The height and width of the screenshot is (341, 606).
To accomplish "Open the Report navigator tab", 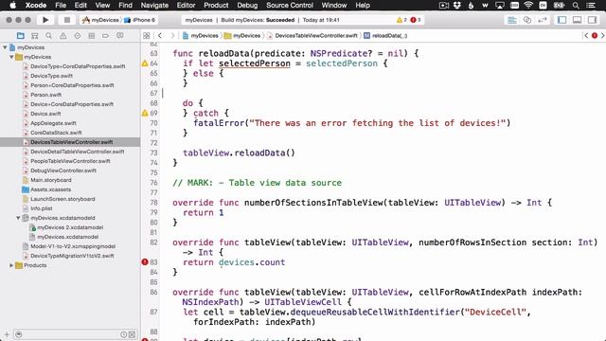I will pos(120,36).
